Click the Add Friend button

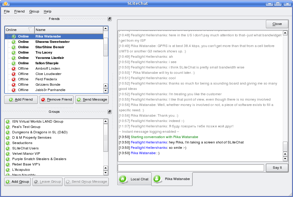[21, 99]
